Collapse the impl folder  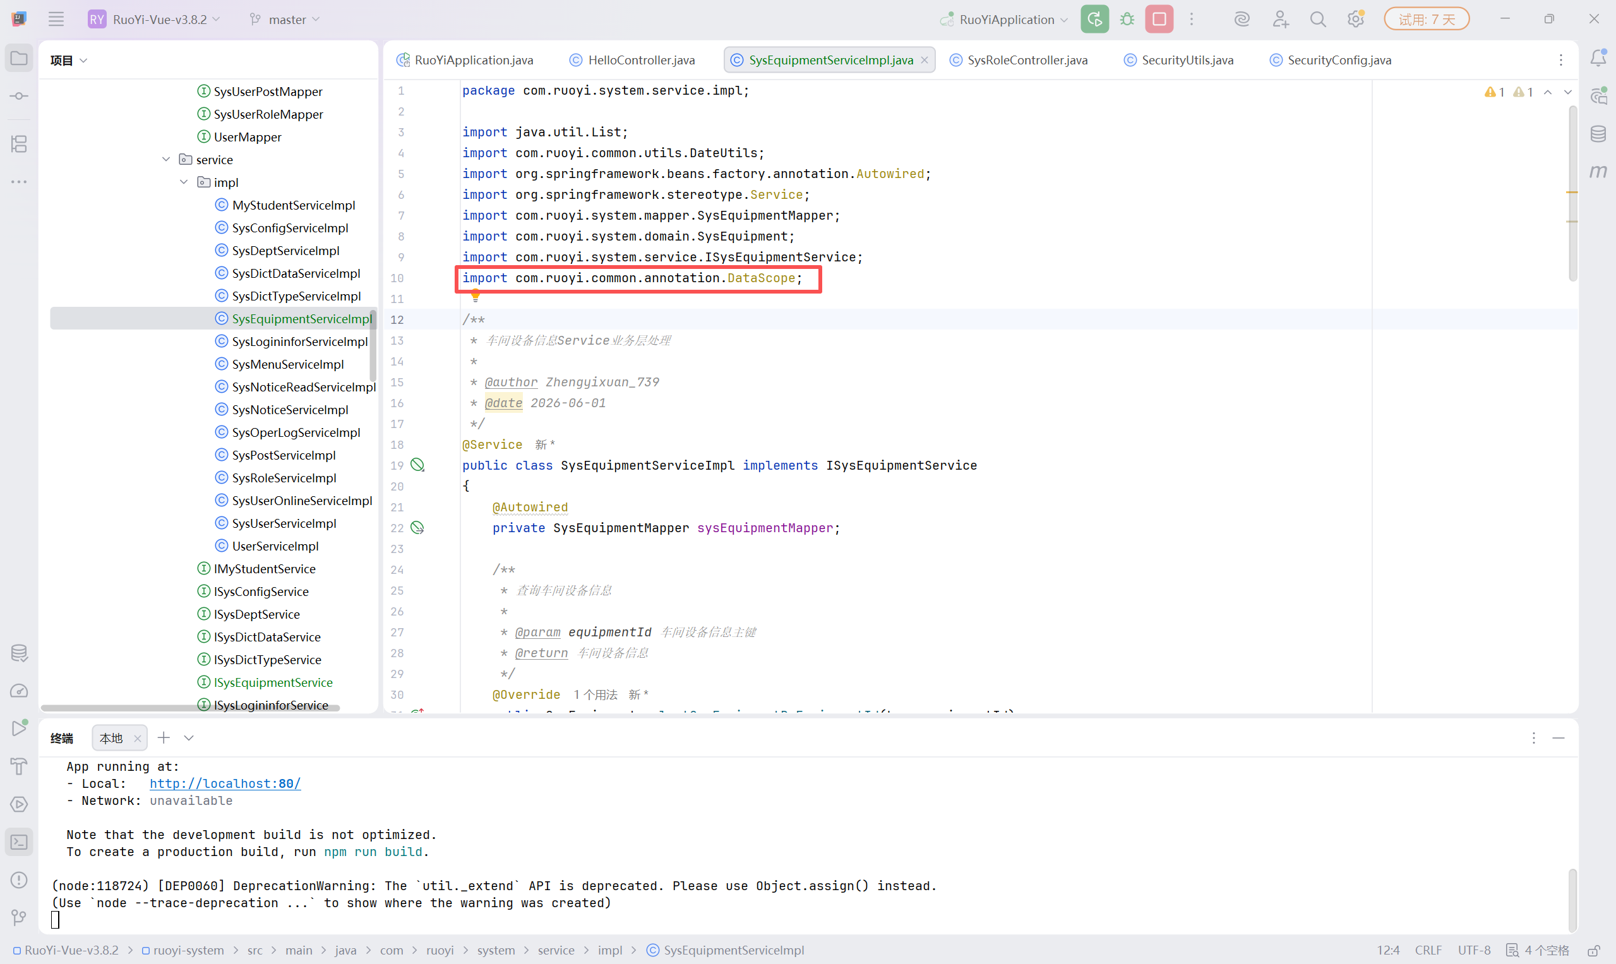[184, 182]
